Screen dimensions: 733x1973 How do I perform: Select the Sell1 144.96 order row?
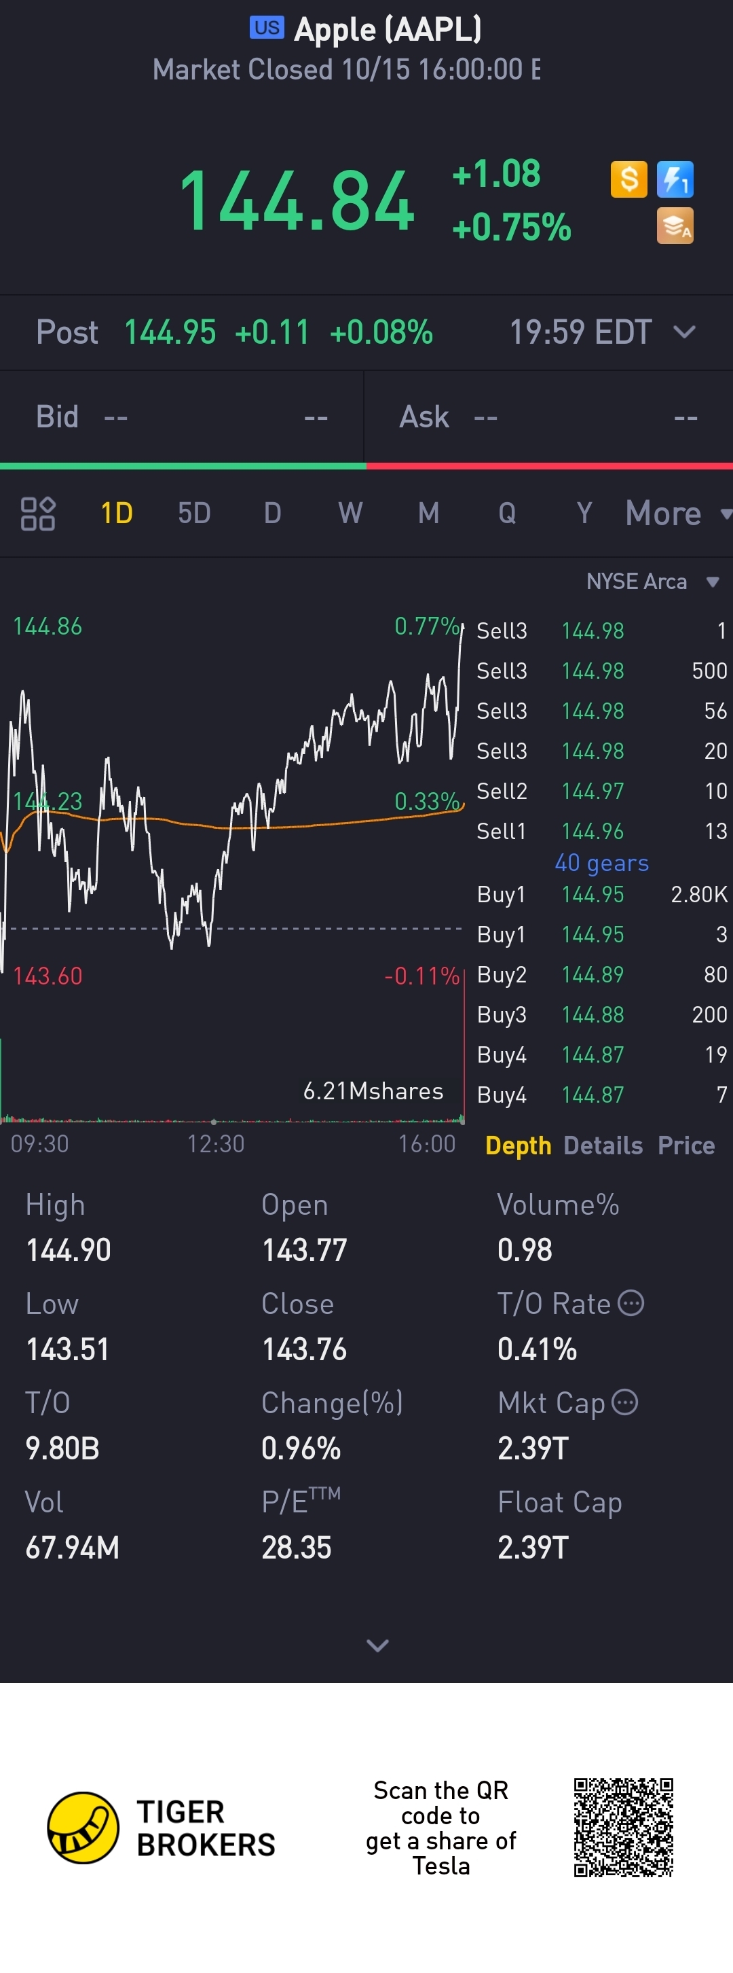click(601, 831)
